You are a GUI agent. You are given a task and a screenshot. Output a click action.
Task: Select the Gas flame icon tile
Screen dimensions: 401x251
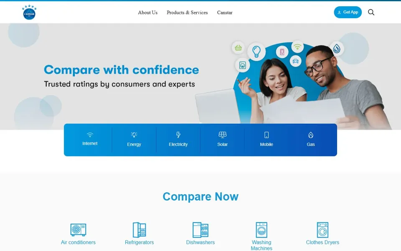[311, 135]
